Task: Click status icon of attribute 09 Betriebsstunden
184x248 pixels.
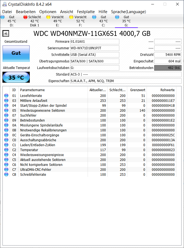Action: (6, 120)
